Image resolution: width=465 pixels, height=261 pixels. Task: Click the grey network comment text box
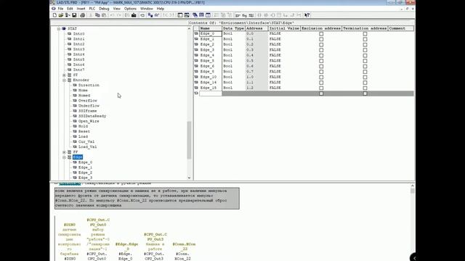[x=147, y=198]
